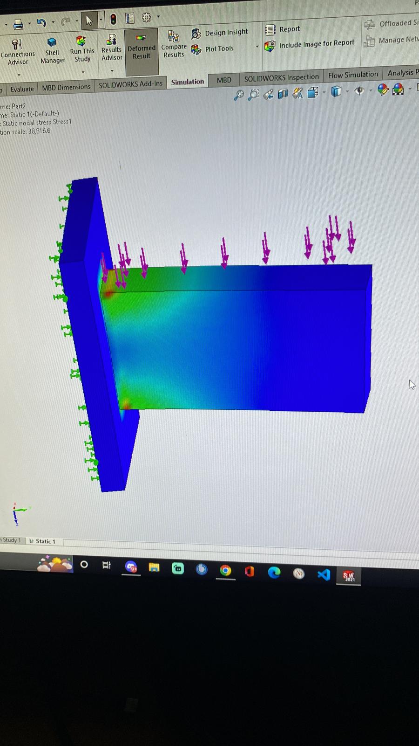
Task: Click the Rebuild traffic light icon
Action: tap(113, 19)
